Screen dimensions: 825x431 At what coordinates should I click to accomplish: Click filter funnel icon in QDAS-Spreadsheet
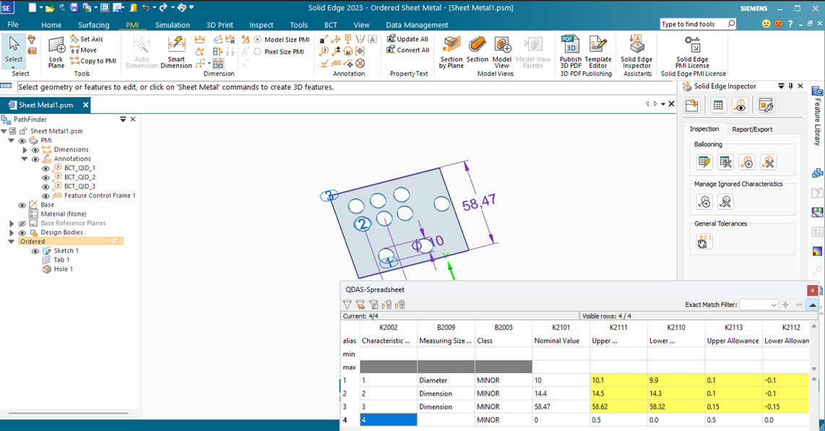pyautogui.click(x=347, y=305)
